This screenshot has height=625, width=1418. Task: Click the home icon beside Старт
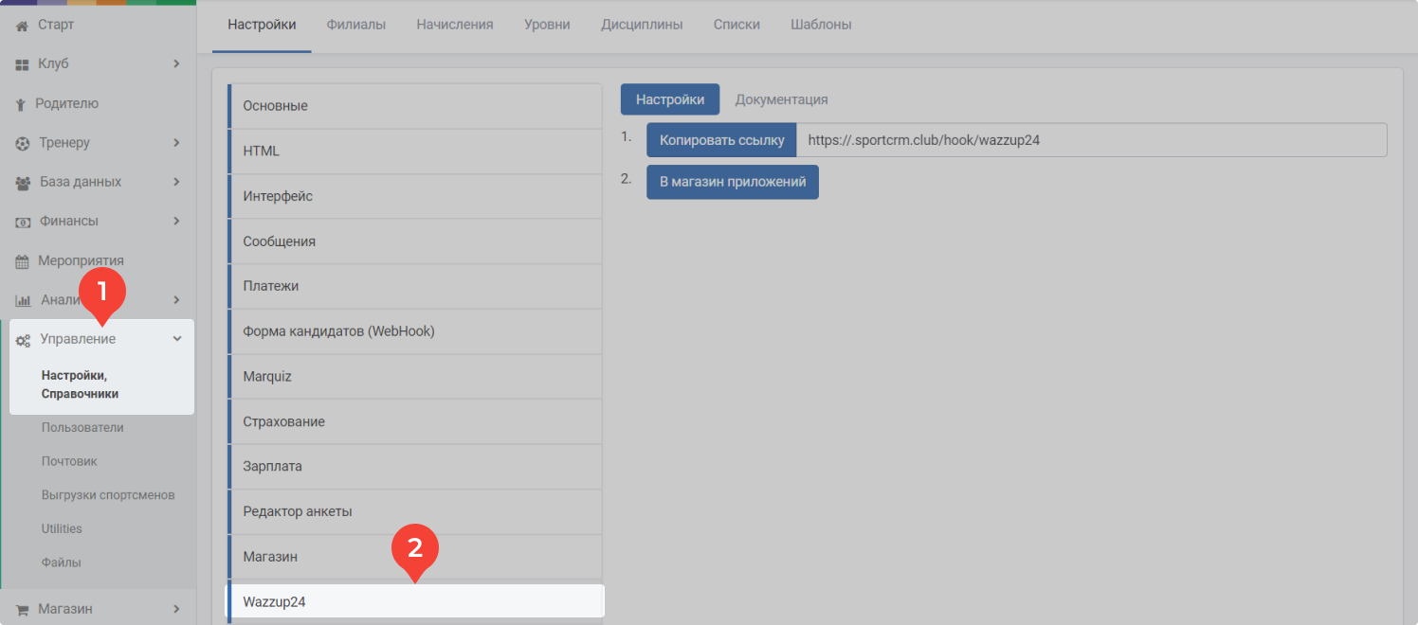pyautogui.click(x=23, y=25)
